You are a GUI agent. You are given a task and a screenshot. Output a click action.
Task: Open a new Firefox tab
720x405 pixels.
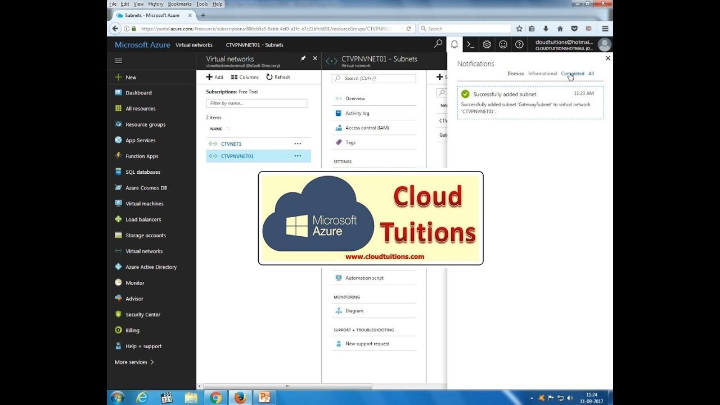tap(202, 15)
